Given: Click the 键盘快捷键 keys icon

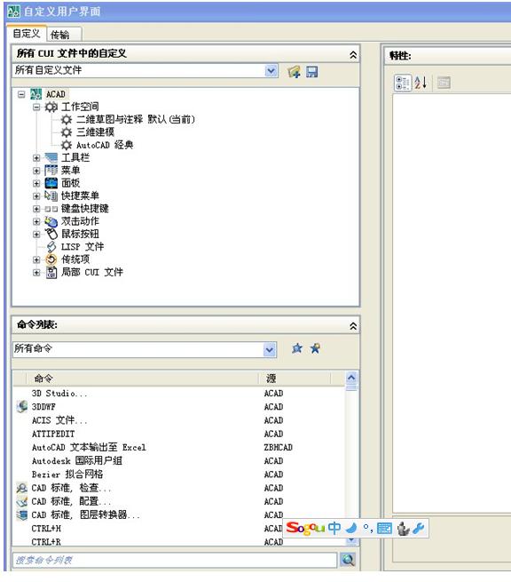Looking at the screenshot, I should tap(51, 209).
